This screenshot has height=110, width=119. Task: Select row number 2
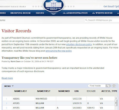[x=7, y=103]
